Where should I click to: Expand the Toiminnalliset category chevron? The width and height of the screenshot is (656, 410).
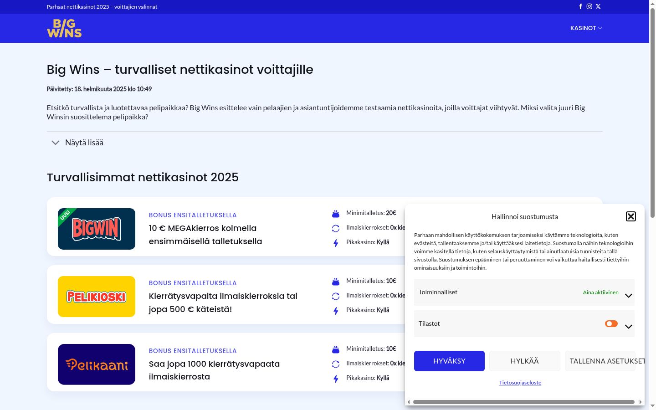pyautogui.click(x=629, y=296)
